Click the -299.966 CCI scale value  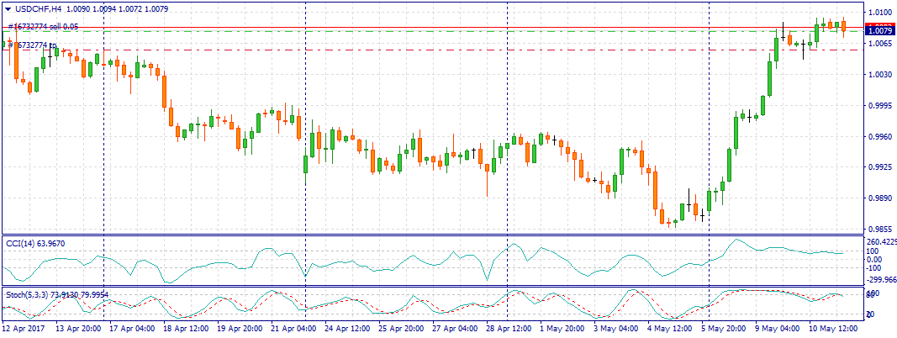[x=881, y=280]
